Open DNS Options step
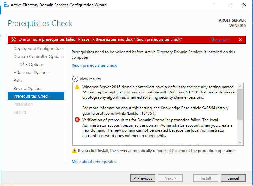The image size is (253, 186). click(32, 64)
